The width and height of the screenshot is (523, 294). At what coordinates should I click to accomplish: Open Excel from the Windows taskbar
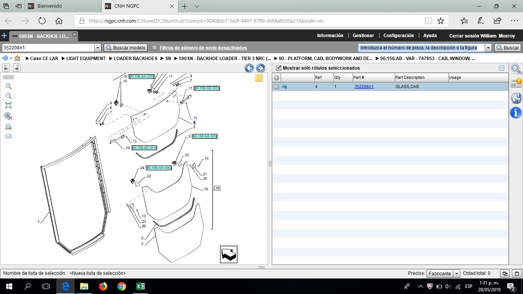141,286
